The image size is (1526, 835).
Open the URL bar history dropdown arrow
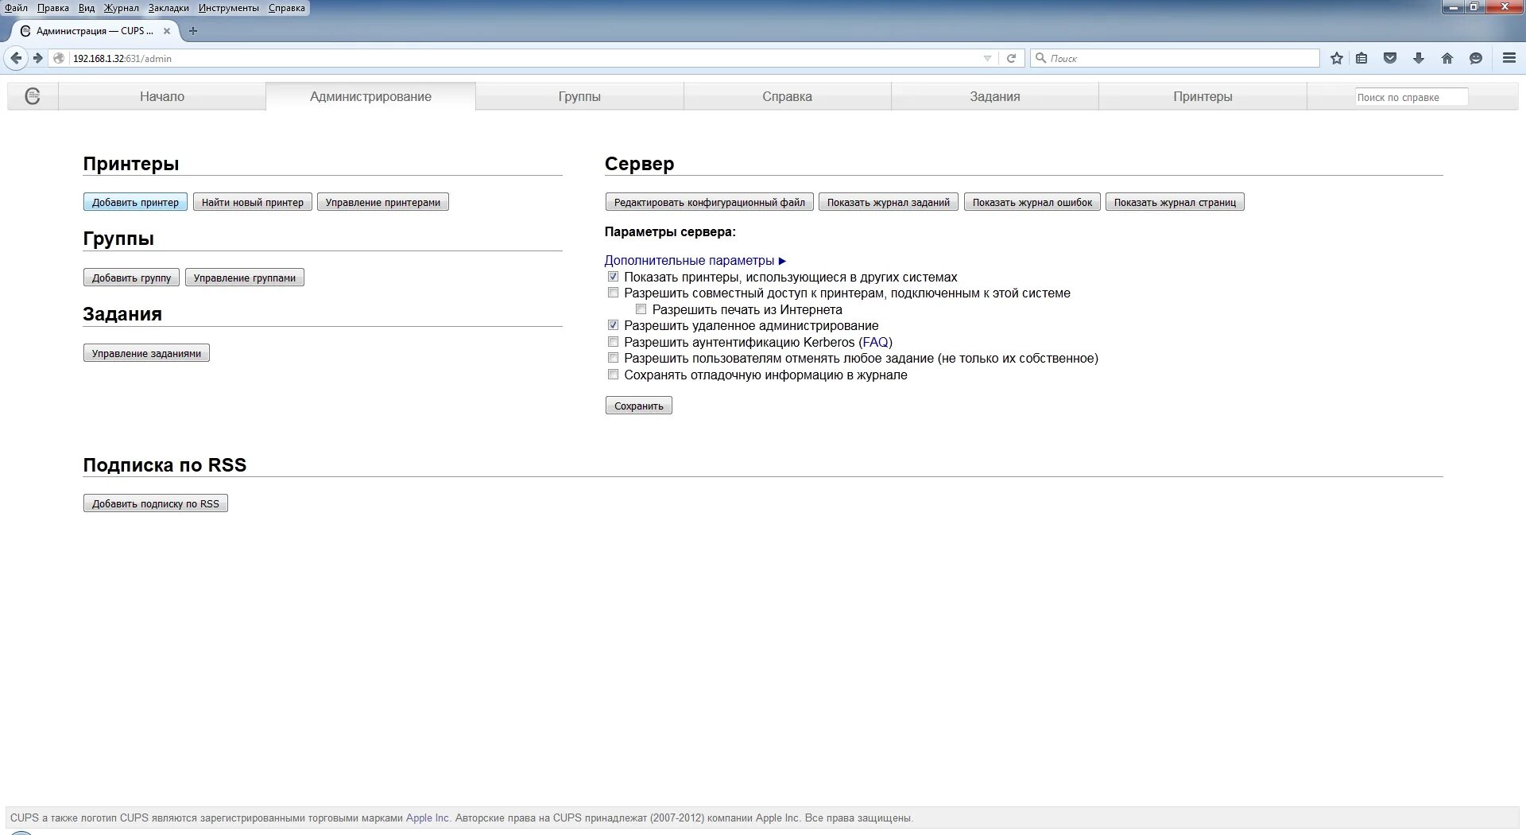987,58
